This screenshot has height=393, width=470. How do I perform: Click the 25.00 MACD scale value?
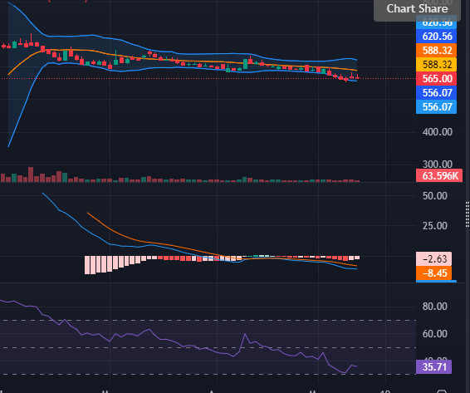point(435,226)
